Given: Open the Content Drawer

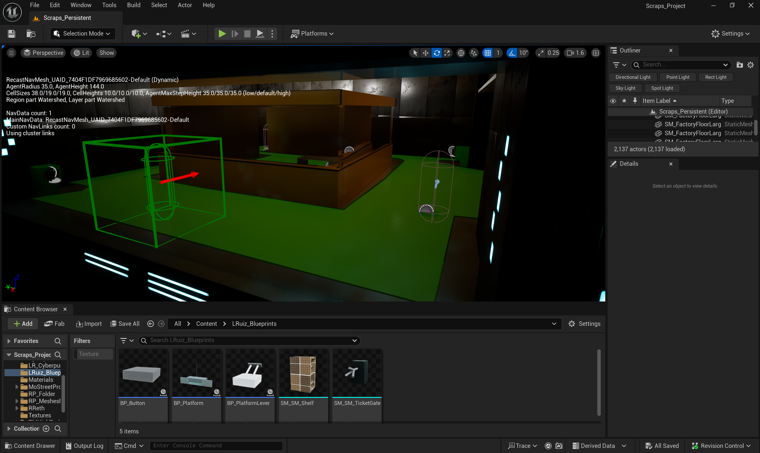Looking at the screenshot, I should click(x=30, y=446).
